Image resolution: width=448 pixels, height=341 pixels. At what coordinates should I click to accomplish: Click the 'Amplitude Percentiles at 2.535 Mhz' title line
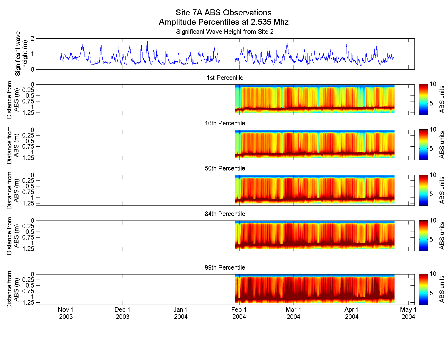click(224, 22)
